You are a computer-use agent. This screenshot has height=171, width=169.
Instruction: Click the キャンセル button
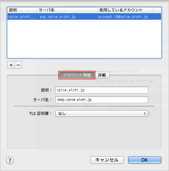click(107, 160)
